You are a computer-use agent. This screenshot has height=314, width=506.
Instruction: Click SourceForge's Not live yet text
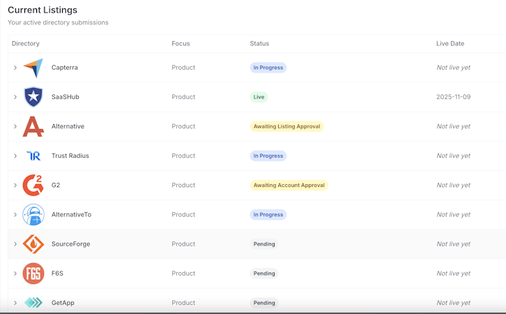click(x=454, y=244)
